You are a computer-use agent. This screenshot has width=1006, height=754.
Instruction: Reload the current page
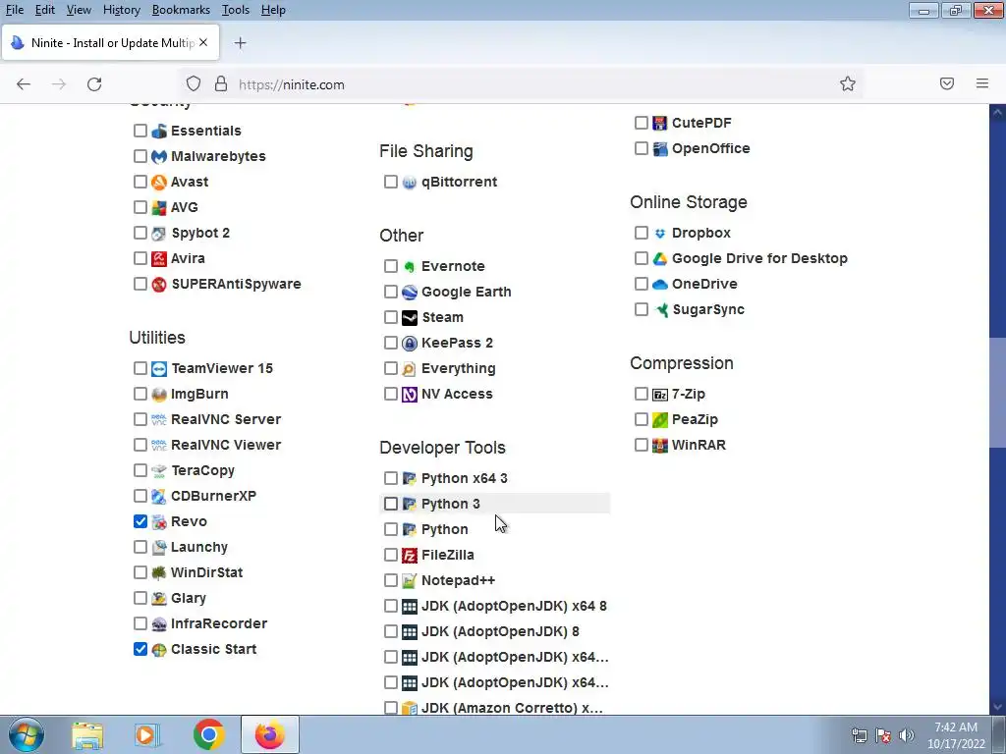(94, 84)
